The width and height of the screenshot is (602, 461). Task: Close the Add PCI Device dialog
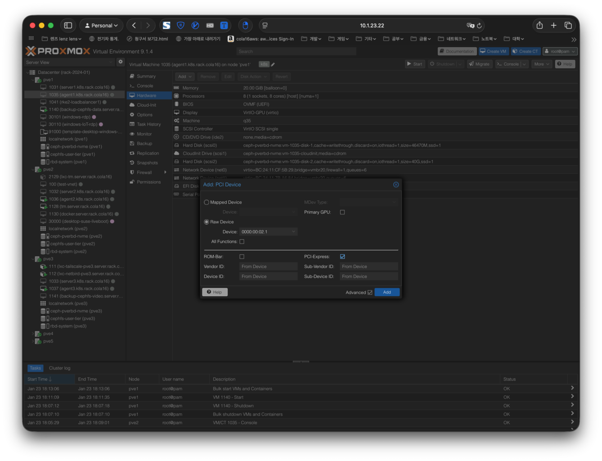[x=396, y=185]
